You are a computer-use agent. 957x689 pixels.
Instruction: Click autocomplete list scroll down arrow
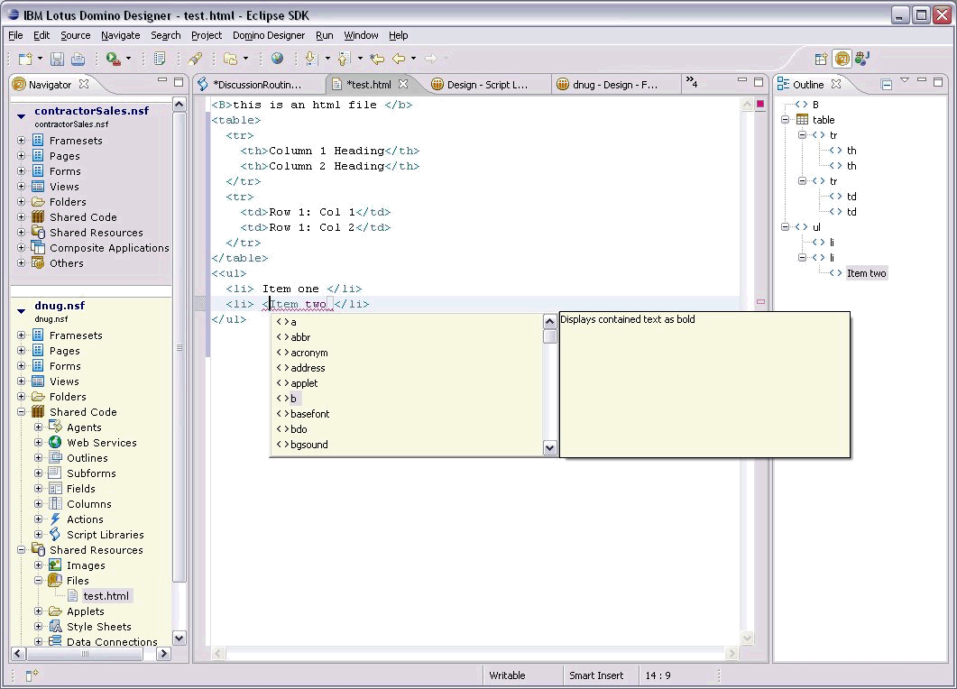(x=549, y=448)
